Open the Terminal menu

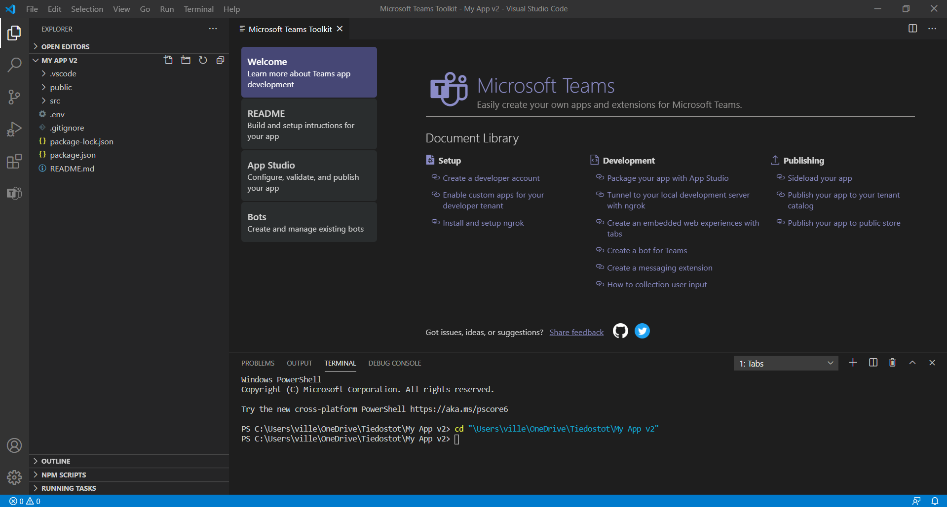coord(198,9)
